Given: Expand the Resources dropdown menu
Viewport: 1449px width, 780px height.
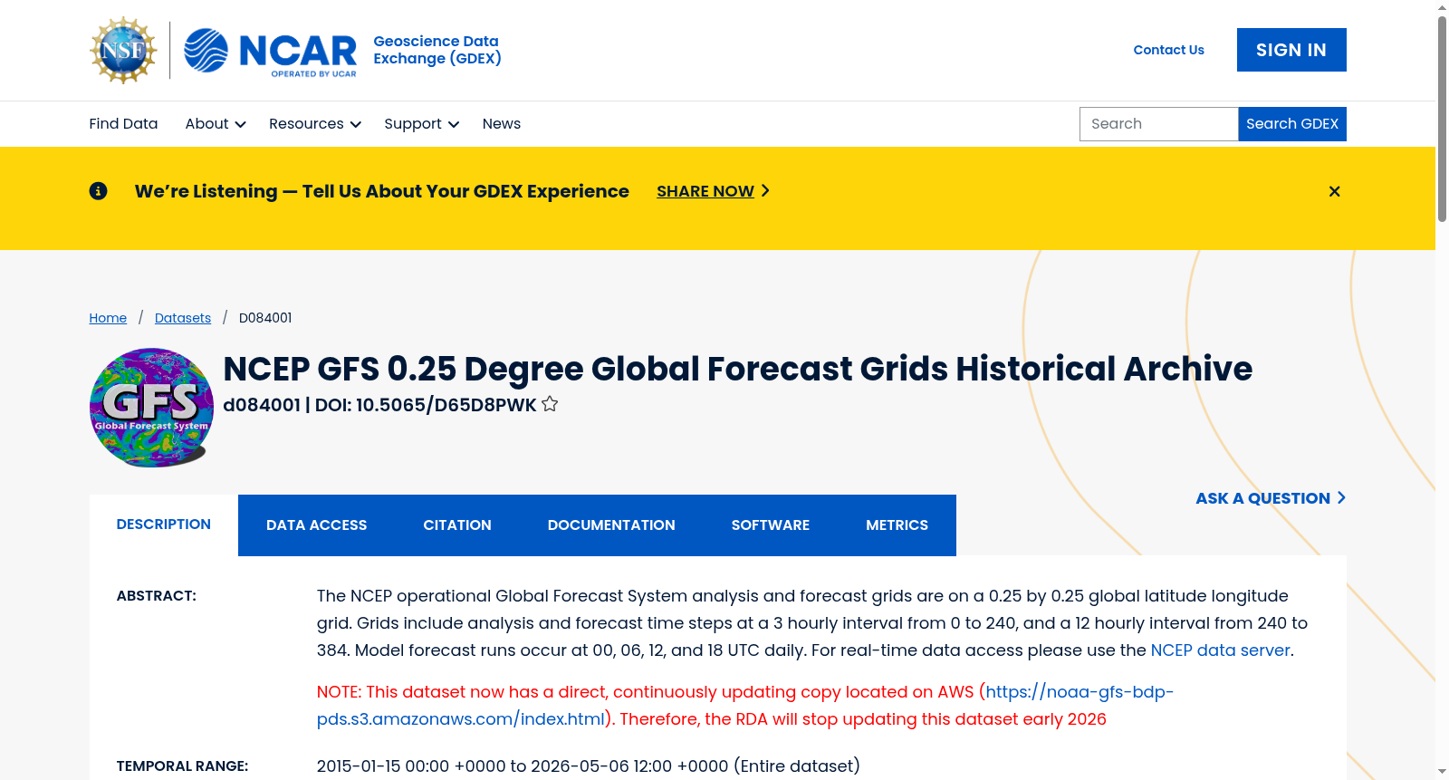Looking at the screenshot, I should tap(315, 124).
